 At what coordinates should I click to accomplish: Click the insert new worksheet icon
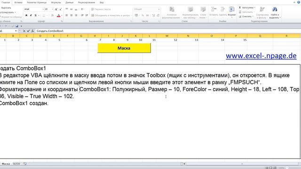25,164
